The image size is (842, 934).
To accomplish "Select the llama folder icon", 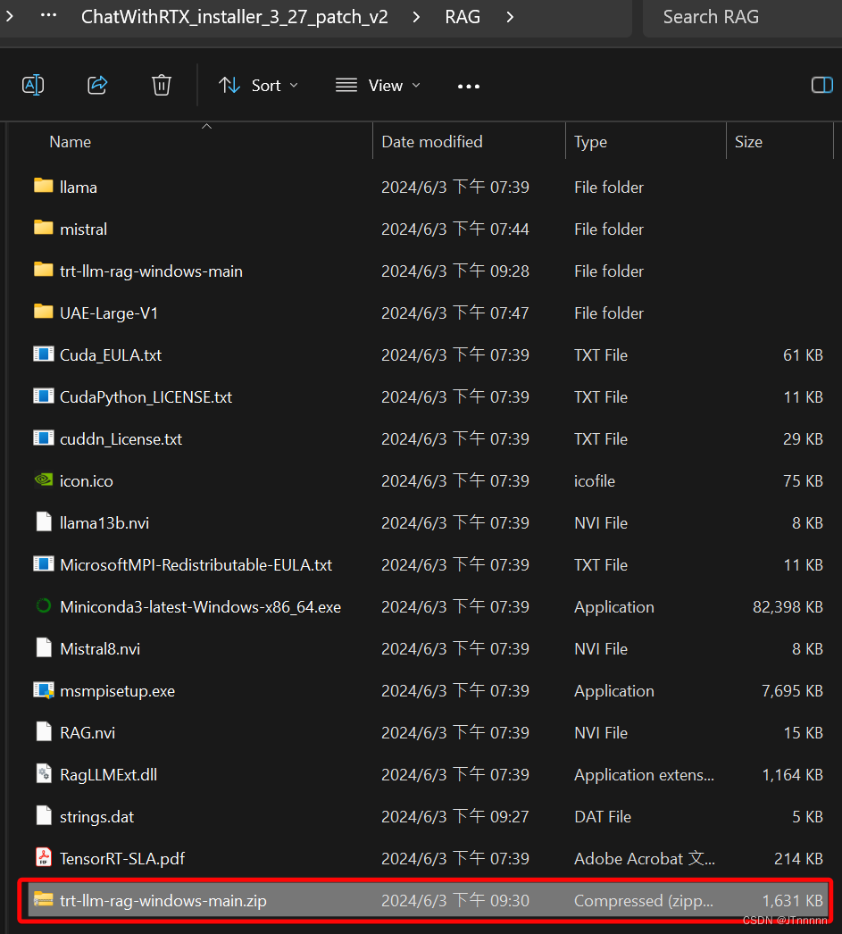I will pyautogui.click(x=44, y=186).
